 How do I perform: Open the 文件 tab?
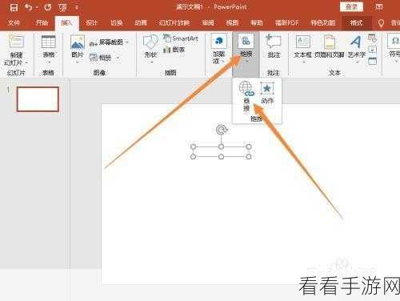coord(14,22)
